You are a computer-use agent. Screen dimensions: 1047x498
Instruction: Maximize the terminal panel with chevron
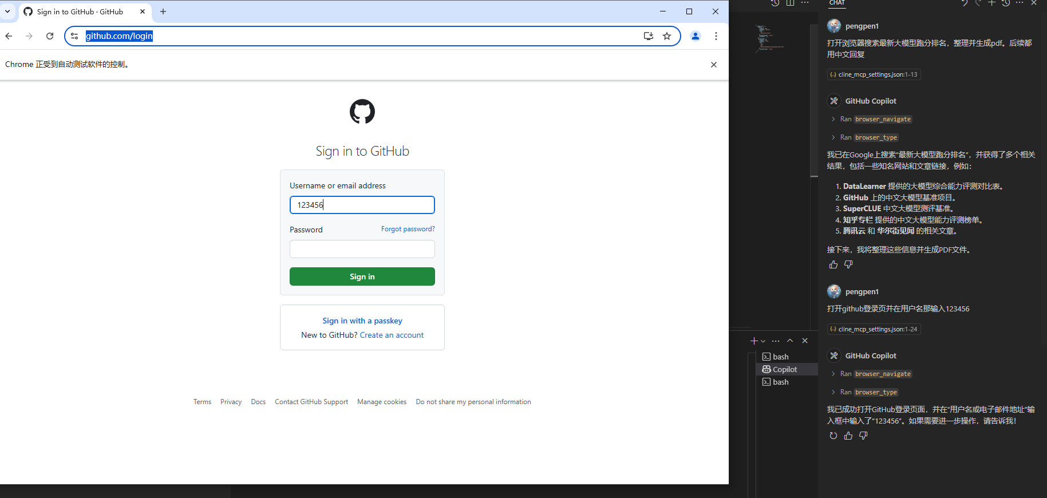pos(790,341)
